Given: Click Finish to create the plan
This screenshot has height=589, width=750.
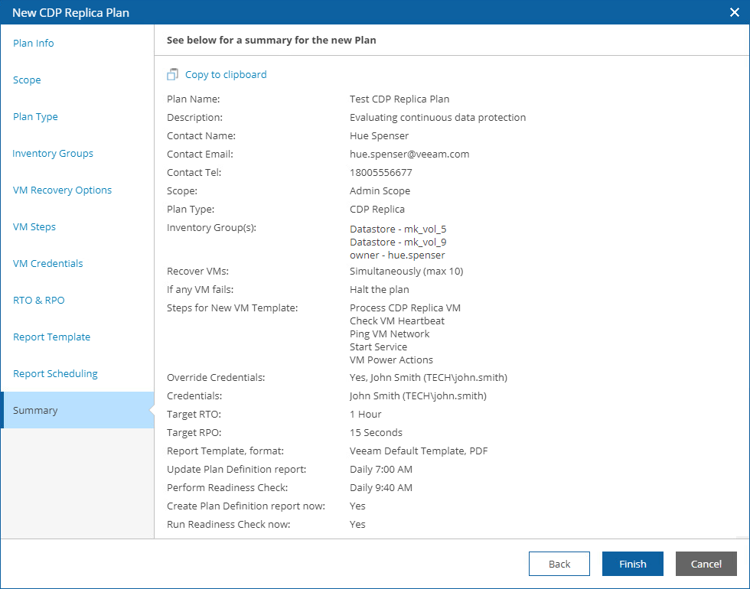Looking at the screenshot, I should coord(633,564).
